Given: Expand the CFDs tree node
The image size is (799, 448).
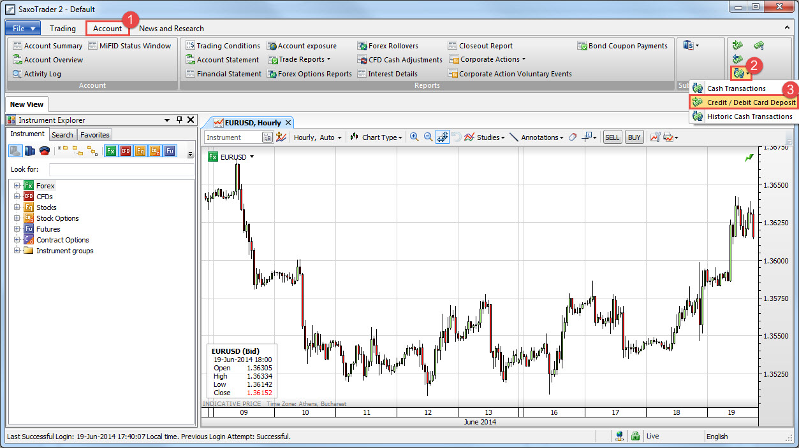Looking at the screenshot, I should 17,197.
